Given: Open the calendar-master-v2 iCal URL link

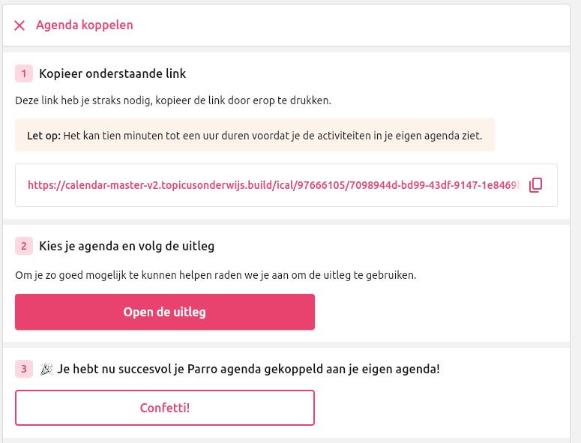Looking at the screenshot, I should point(274,185).
